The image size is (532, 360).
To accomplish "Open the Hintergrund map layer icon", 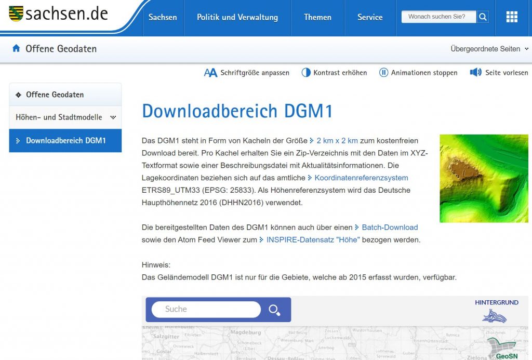I will [x=494, y=315].
